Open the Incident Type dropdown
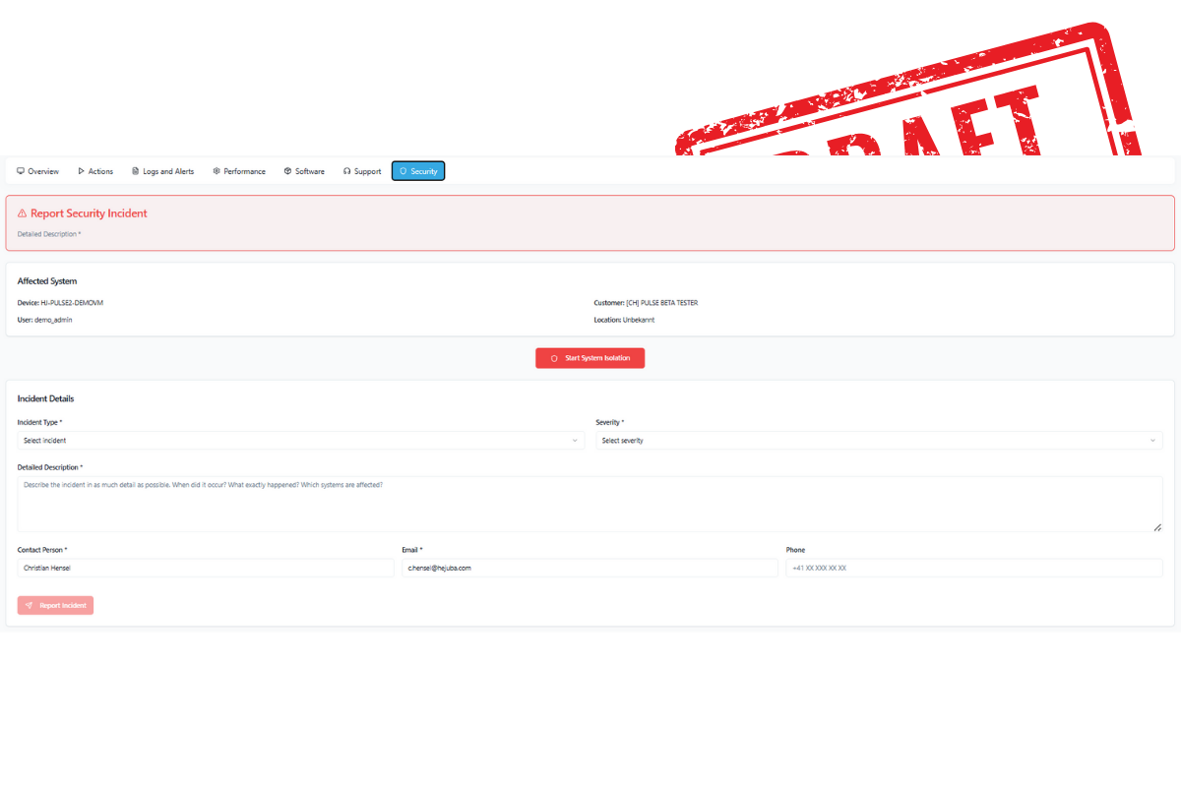This screenshot has height=787, width=1181. pos(300,441)
